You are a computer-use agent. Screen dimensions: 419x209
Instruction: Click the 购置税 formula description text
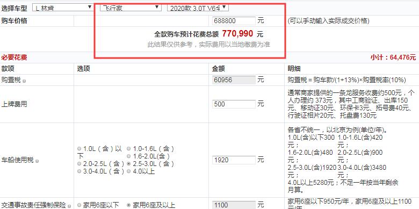coord(347,80)
